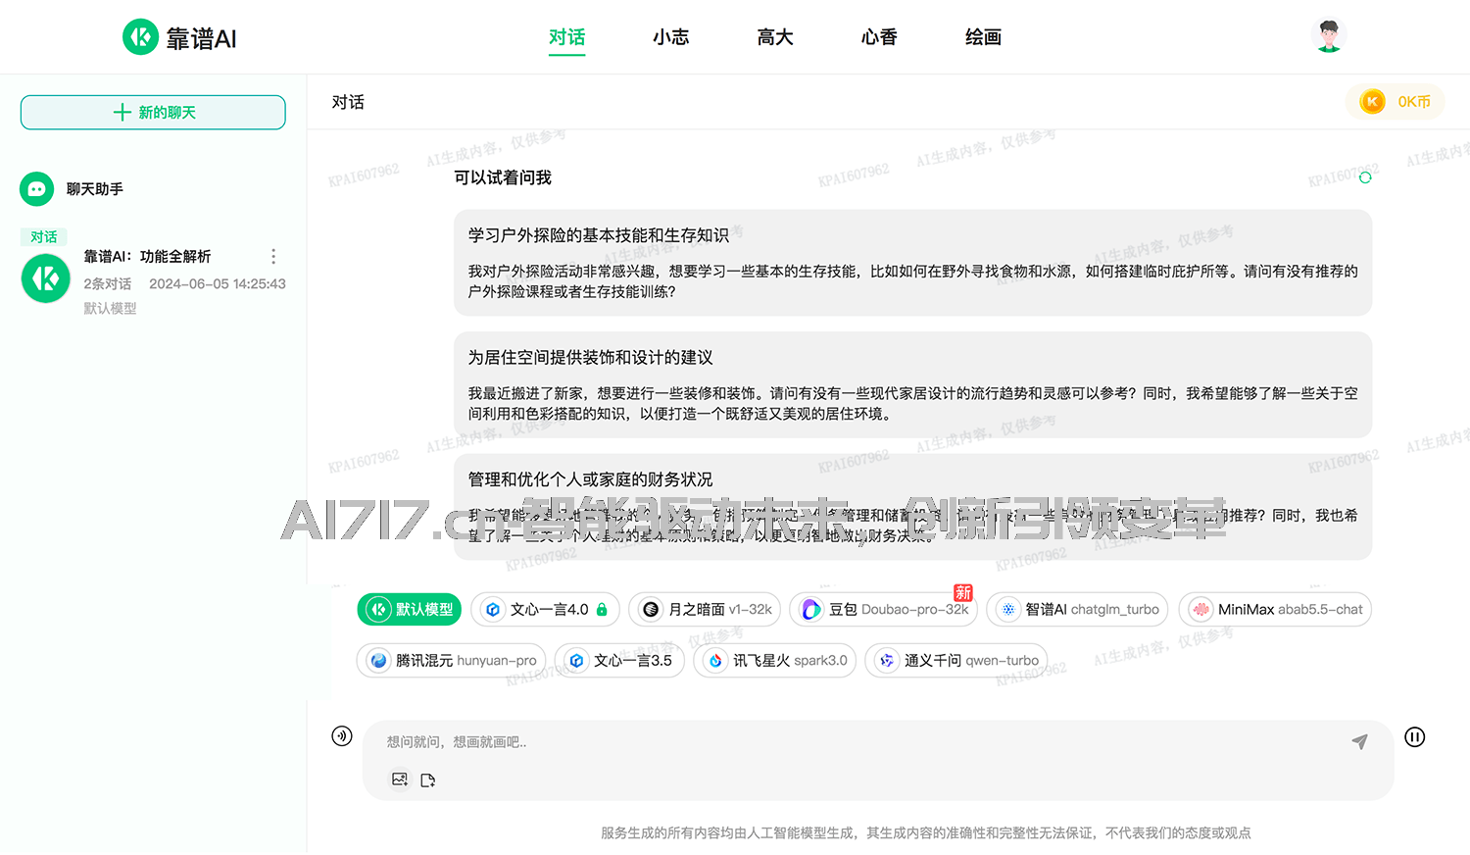
Task: Choose the 月之暗面 v1-32k model
Action: pyautogui.click(x=705, y=609)
